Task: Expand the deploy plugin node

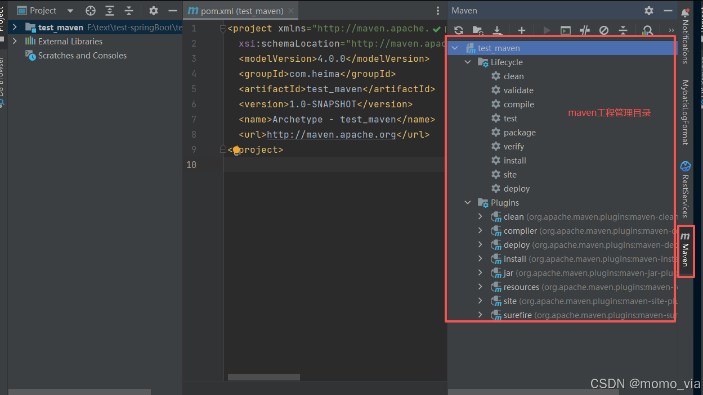Action: (x=480, y=245)
